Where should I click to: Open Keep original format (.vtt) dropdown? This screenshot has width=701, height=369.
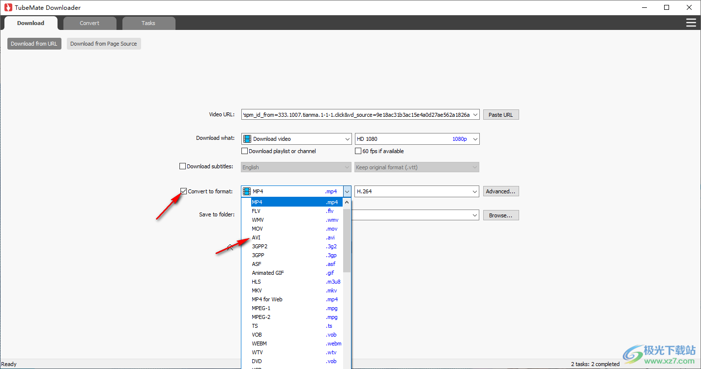(x=417, y=167)
